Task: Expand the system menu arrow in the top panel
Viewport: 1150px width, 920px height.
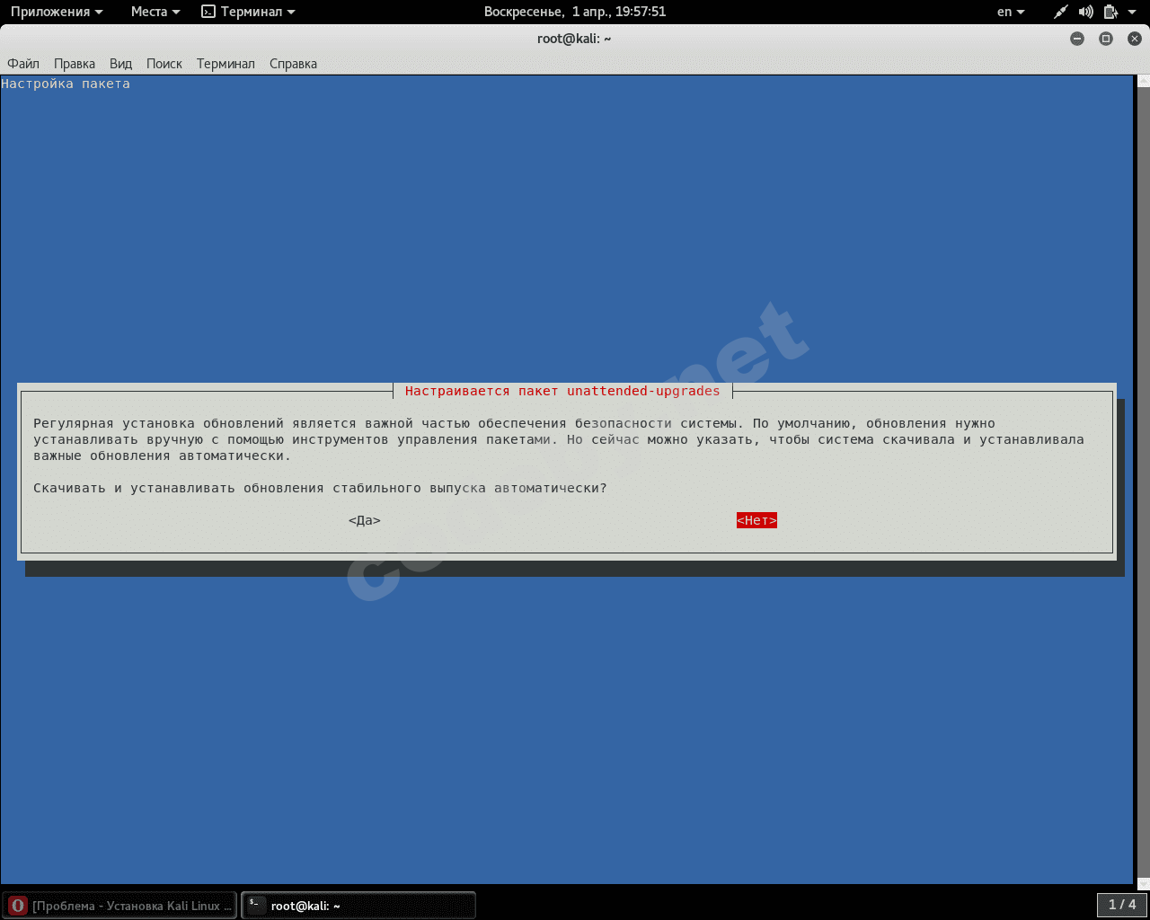Action: [x=1131, y=12]
